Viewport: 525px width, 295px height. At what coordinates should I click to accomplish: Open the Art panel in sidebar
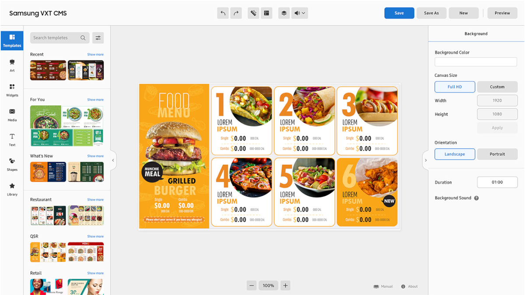click(x=12, y=66)
